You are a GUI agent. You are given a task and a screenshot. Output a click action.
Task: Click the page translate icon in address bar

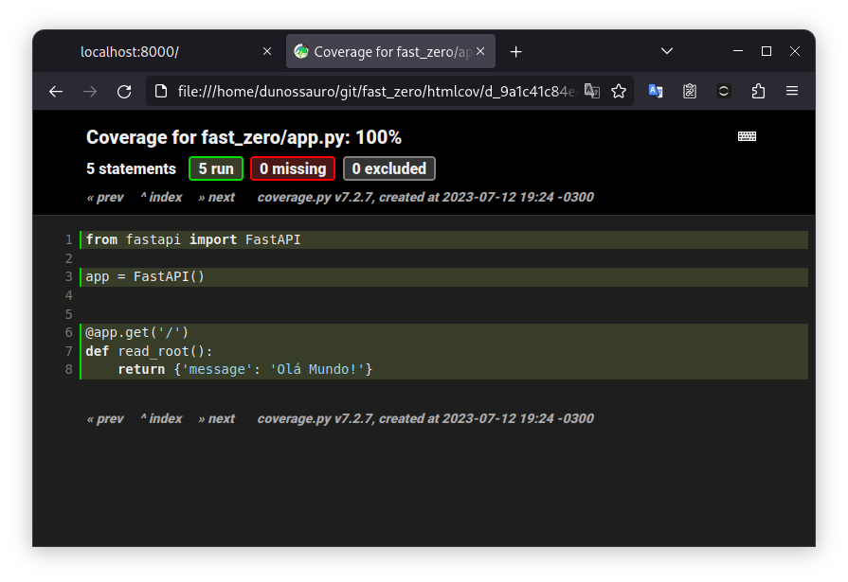pos(592,91)
